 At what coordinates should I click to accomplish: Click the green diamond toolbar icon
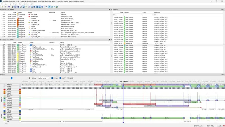[x=26, y=7]
